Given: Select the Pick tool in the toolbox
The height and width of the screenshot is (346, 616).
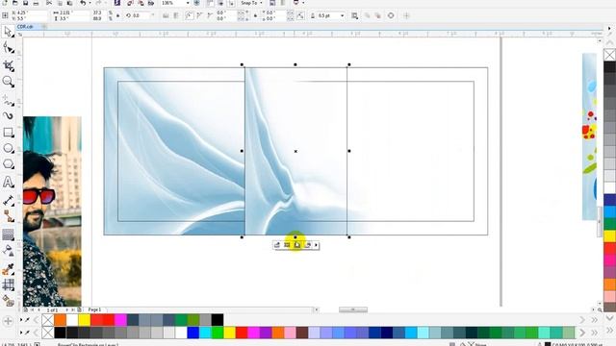Looking at the screenshot, I should click(x=8, y=32).
